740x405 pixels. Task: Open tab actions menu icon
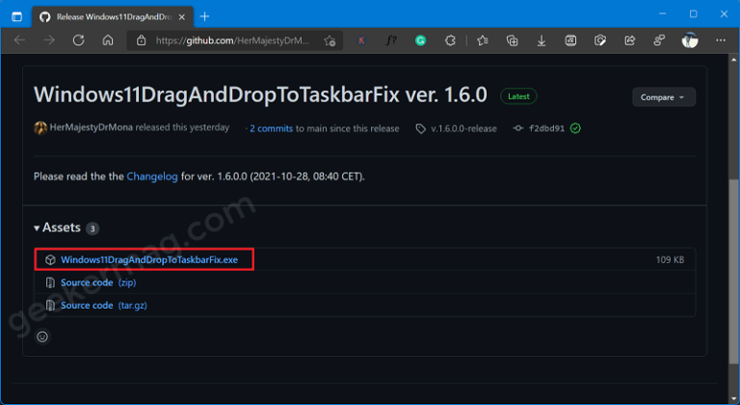16,15
